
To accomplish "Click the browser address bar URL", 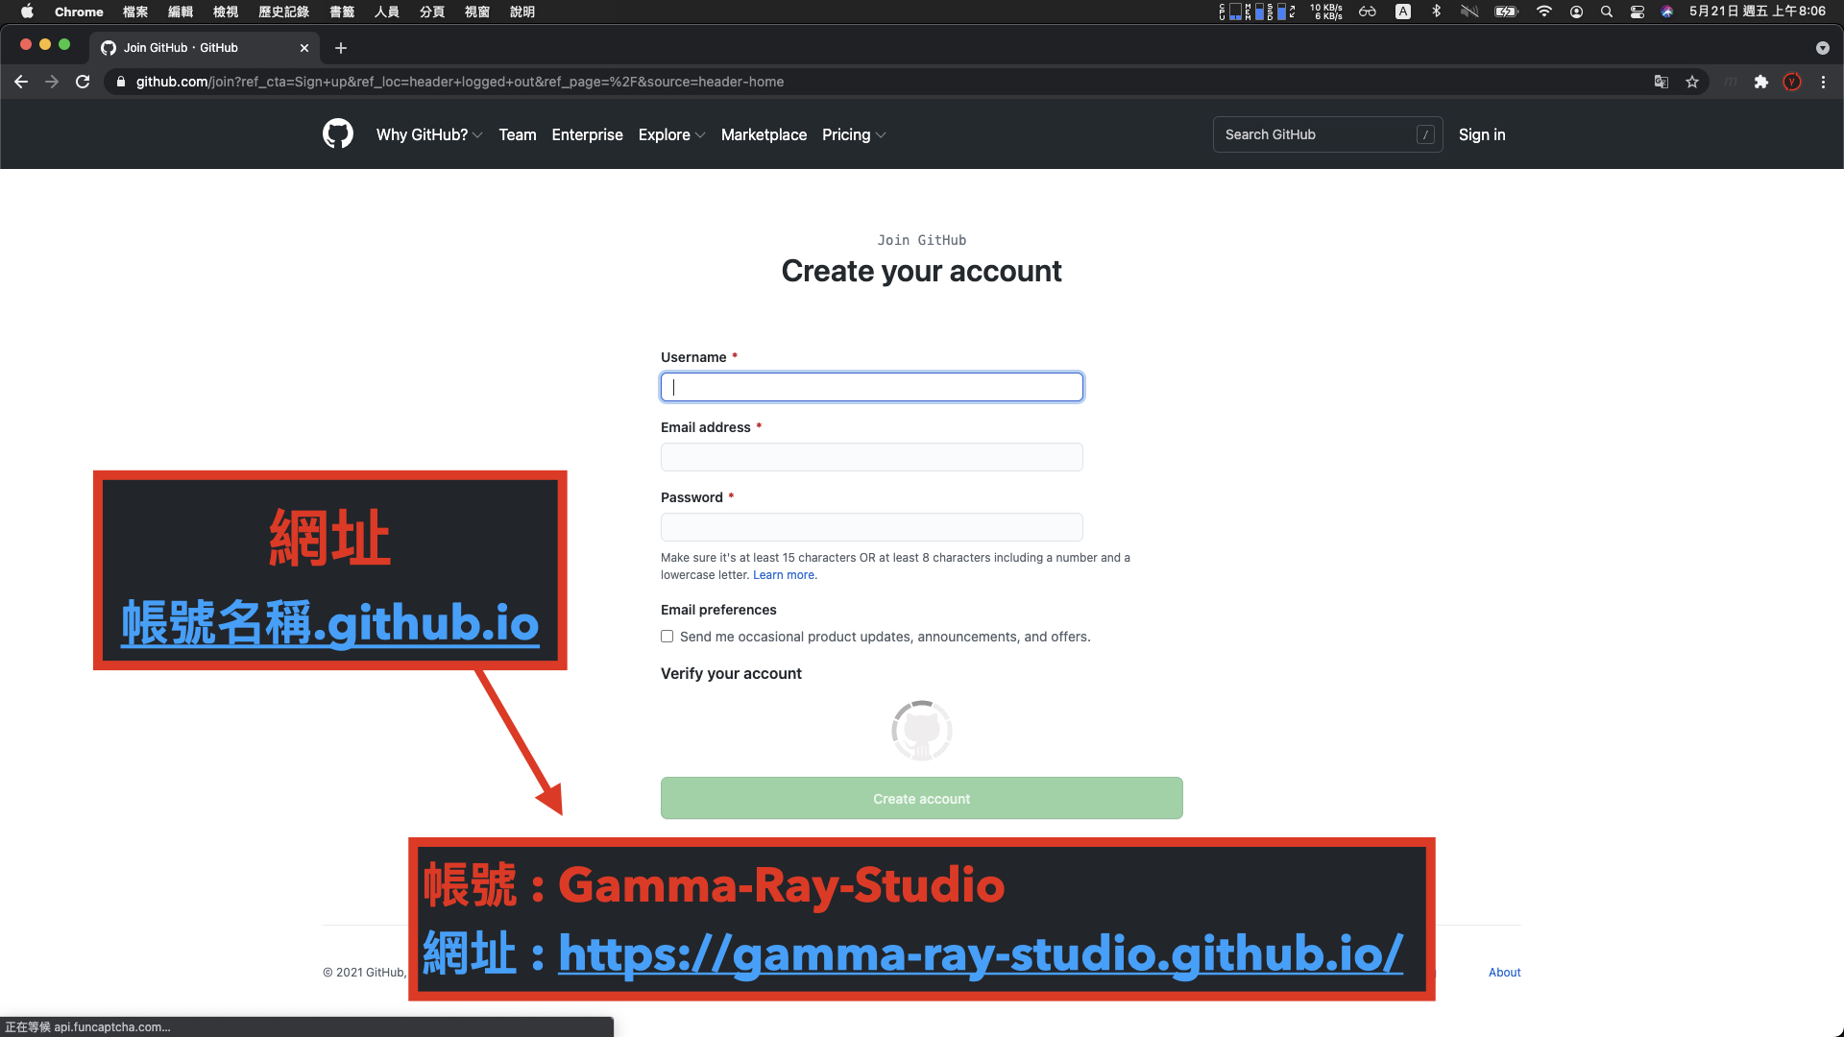I will tap(460, 82).
